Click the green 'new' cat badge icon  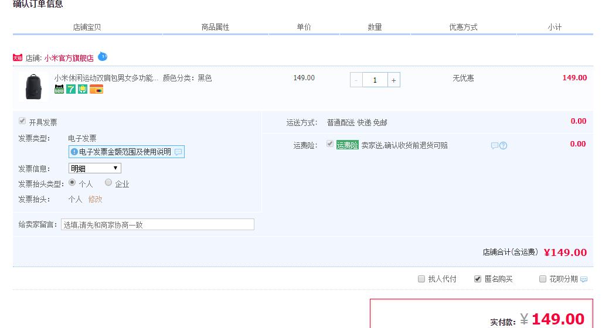[59, 90]
